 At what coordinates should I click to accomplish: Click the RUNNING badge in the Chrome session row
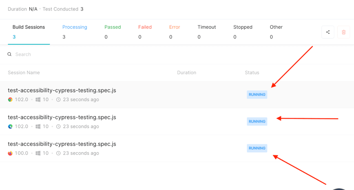click(x=257, y=95)
